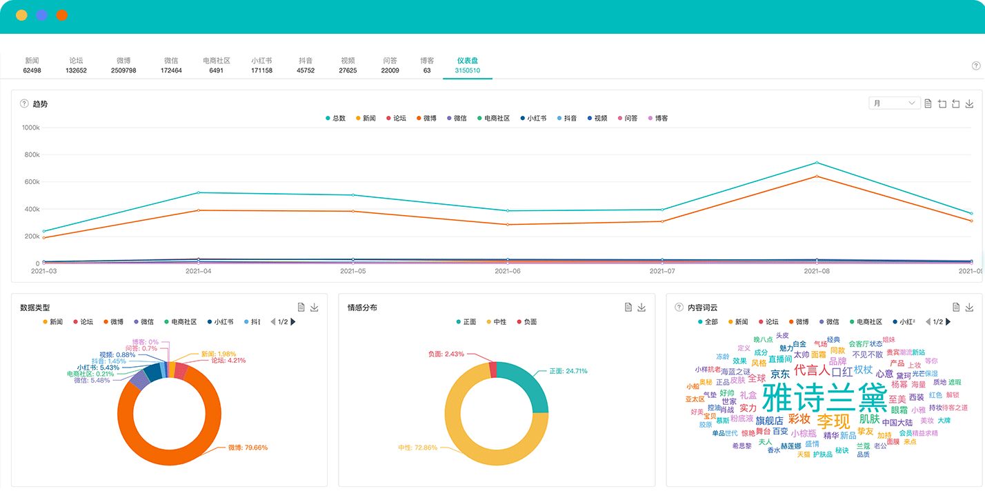Switch to the 问答 tab
The height and width of the screenshot is (502, 985).
click(x=390, y=66)
